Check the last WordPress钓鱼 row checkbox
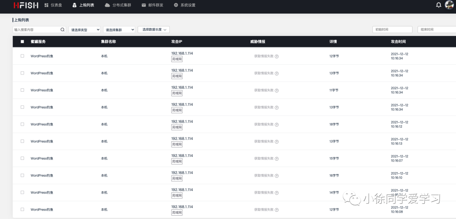Viewport: 456px width, 219px height. [x=22, y=209]
